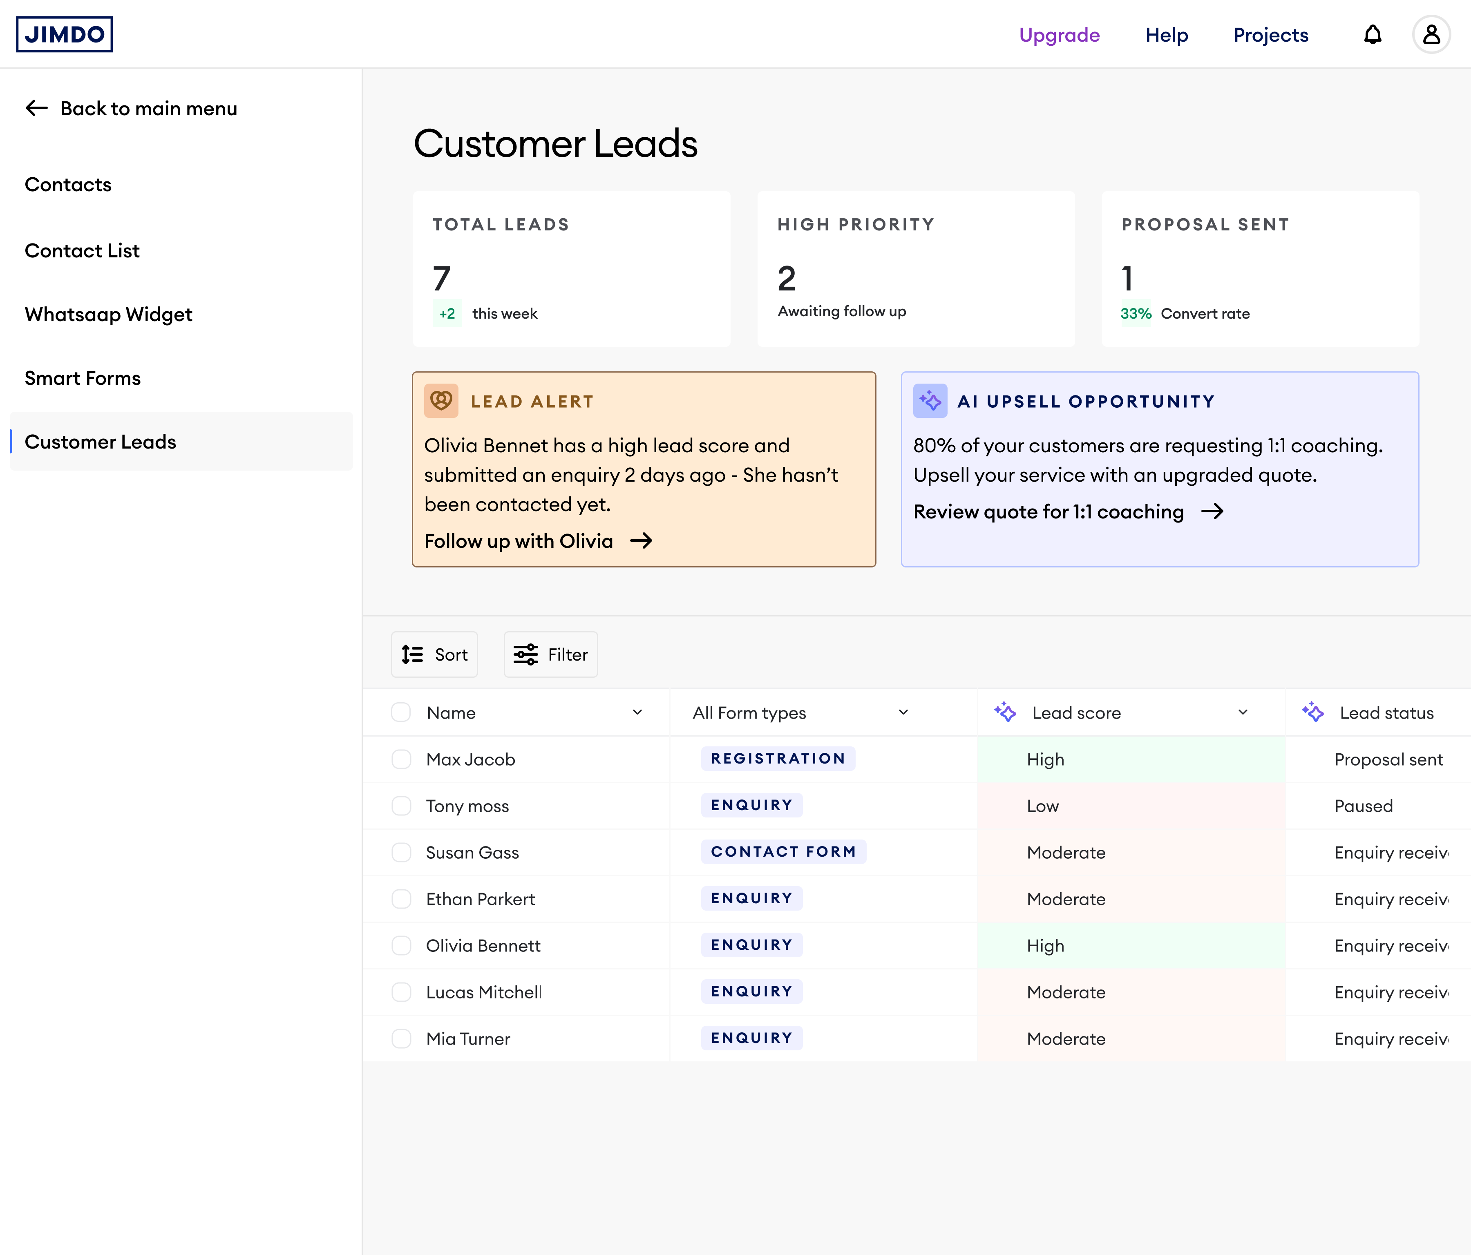Click the High lead score badge for Max Jacob

[x=1044, y=759]
